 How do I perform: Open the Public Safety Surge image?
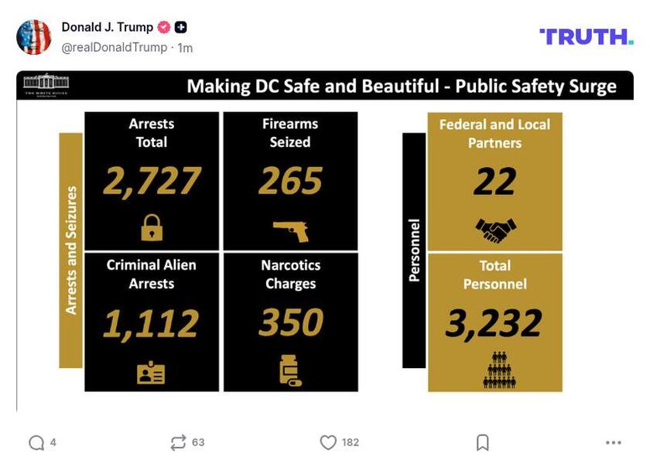click(325, 240)
